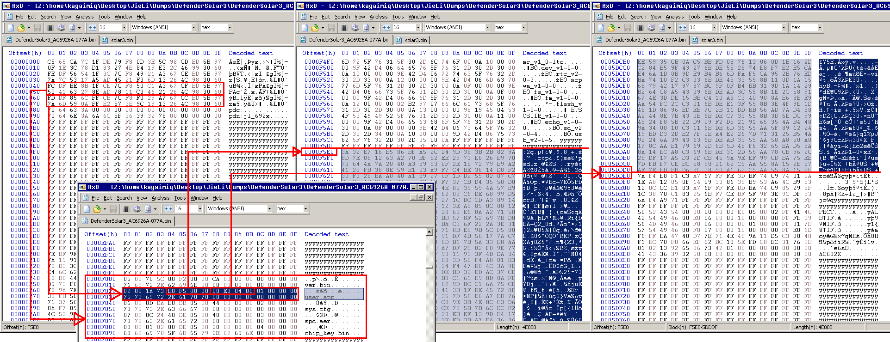Open Windows (ANSI) dropdown in front bottom window
The height and width of the screenshot is (342, 890).
pos(269,209)
